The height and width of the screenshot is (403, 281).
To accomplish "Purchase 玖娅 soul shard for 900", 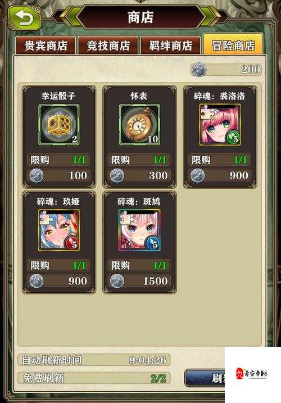I will [x=60, y=281].
